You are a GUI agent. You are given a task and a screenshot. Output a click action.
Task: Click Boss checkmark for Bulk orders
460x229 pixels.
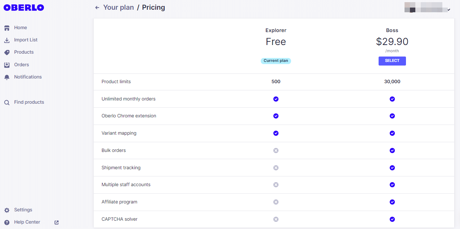(392, 151)
